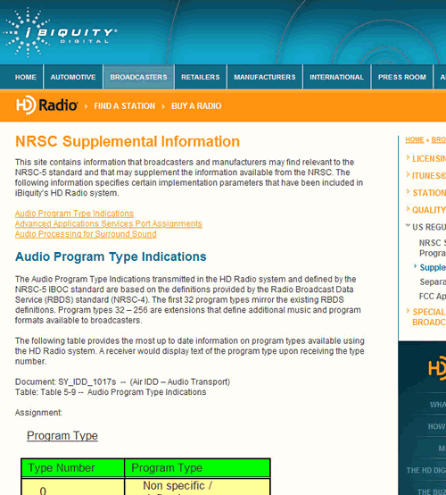Open the NRSC Progra sidebar sub-item

pyautogui.click(x=433, y=247)
